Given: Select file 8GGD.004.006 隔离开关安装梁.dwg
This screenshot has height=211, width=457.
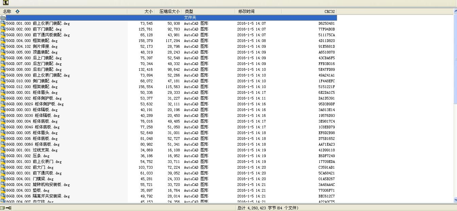Looking at the screenshot, I should [38, 196].
